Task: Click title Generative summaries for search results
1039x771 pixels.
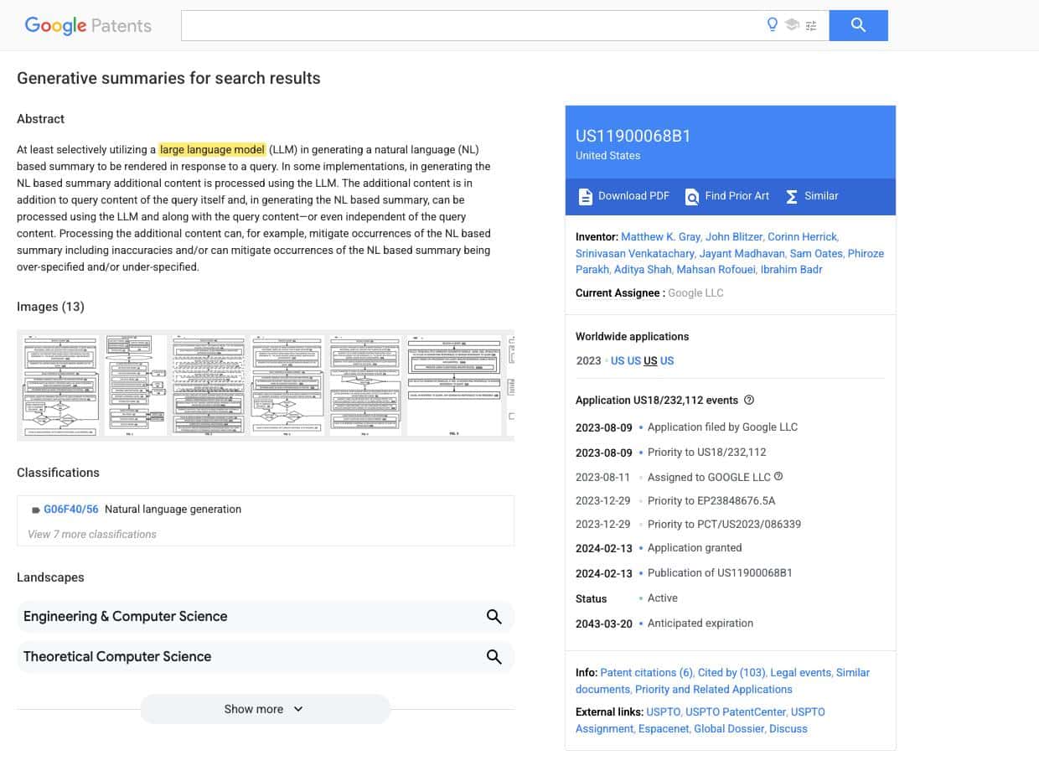Action: pos(168,78)
